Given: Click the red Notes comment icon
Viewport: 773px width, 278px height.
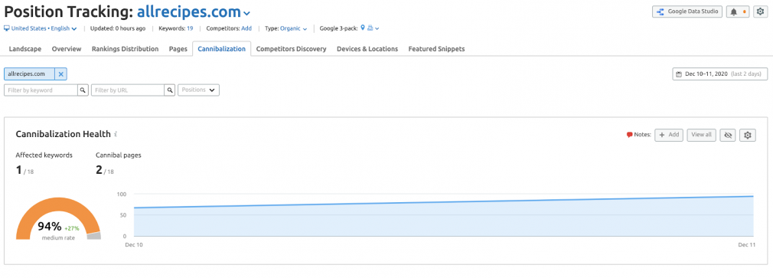Looking at the screenshot, I should tap(630, 135).
